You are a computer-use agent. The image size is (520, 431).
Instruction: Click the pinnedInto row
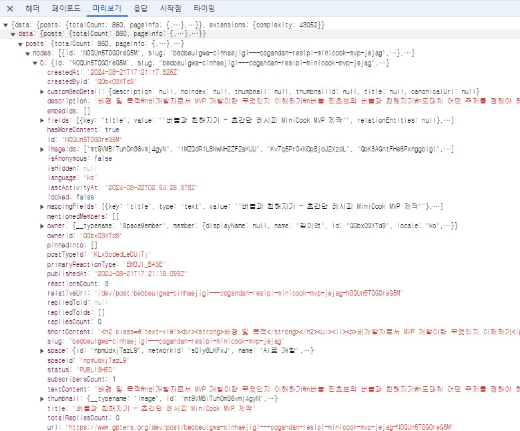coord(72,245)
